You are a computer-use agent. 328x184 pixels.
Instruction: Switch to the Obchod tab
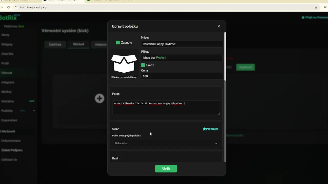tap(78, 44)
